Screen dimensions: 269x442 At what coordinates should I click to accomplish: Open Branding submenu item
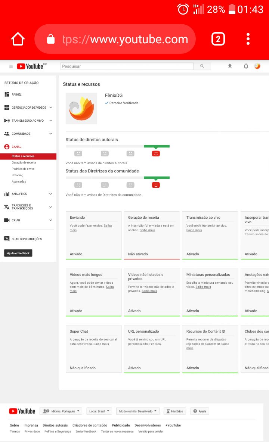[18, 175]
